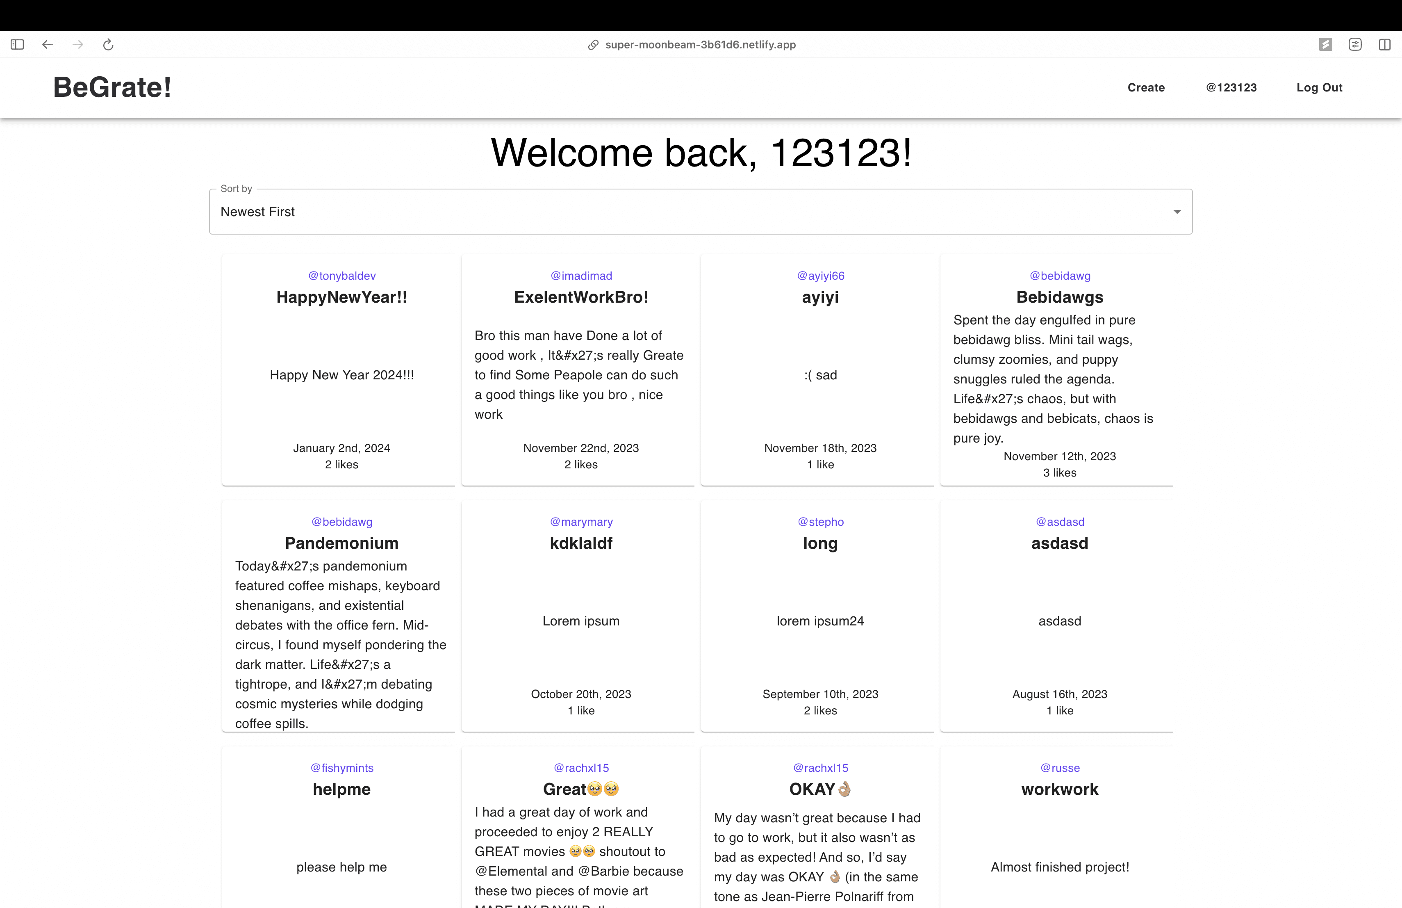Click Log Out in the navbar
This screenshot has height=908, width=1402.
coord(1319,87)
